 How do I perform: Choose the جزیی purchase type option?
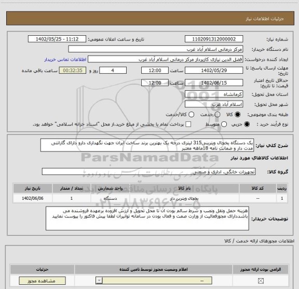click(247, 125)
